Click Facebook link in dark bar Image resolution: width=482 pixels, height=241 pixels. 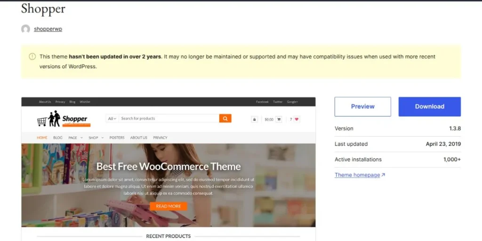click(262, 102)
